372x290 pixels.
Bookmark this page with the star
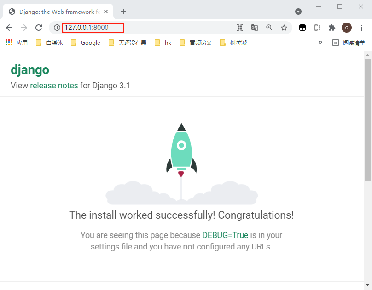point(284,28)
